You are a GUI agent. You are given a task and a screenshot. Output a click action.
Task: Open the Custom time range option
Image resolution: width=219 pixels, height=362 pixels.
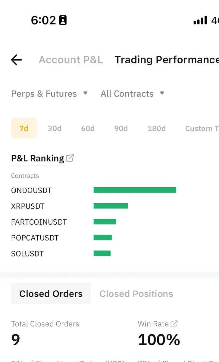202,129
